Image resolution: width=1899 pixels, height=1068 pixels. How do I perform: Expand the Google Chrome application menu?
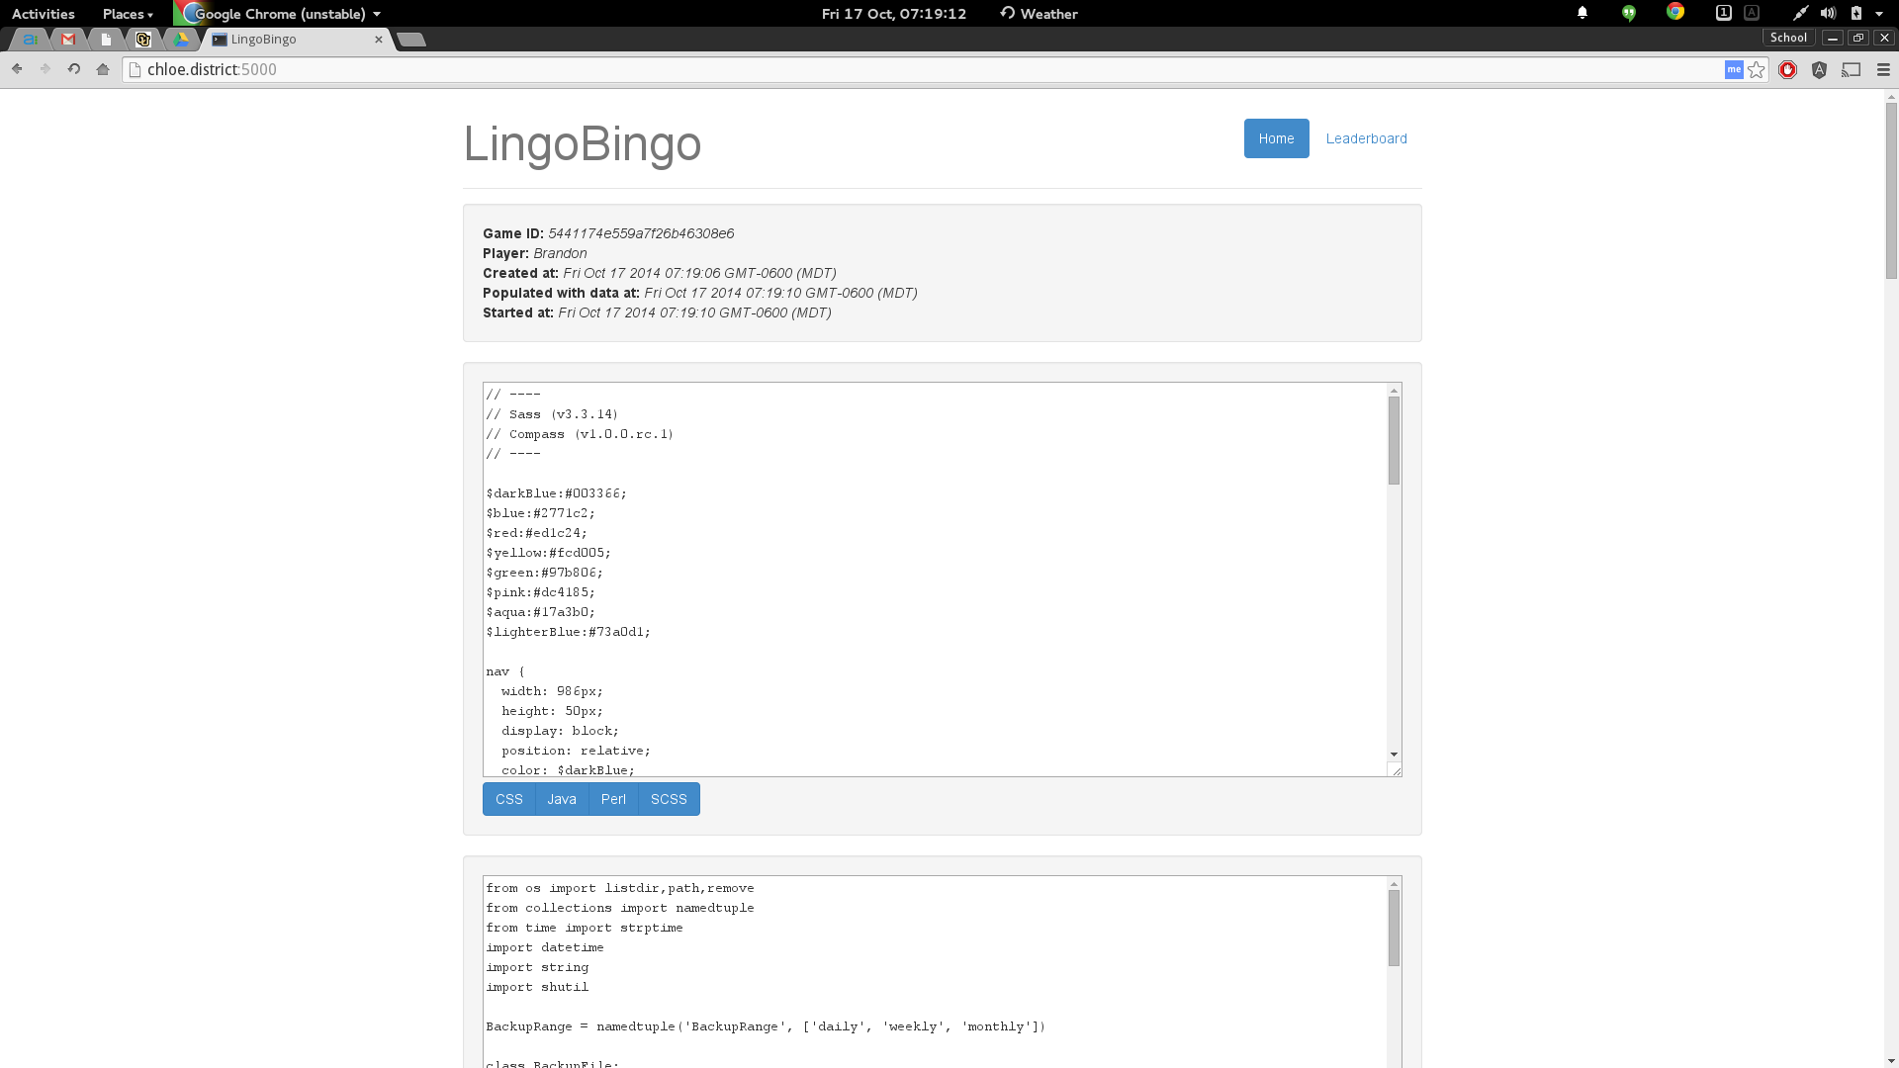(287, 14)
